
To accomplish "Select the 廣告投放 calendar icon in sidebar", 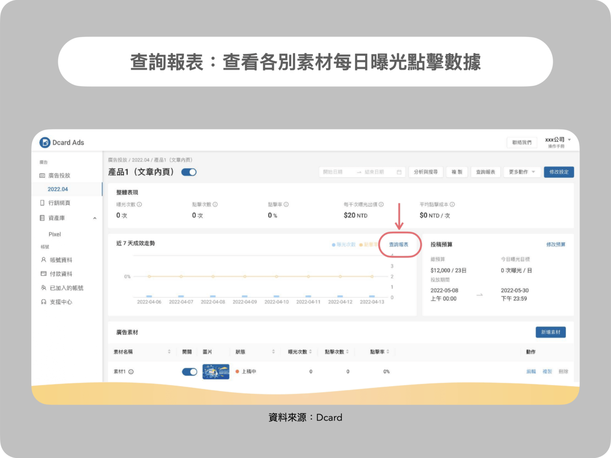I will (43, 175).
